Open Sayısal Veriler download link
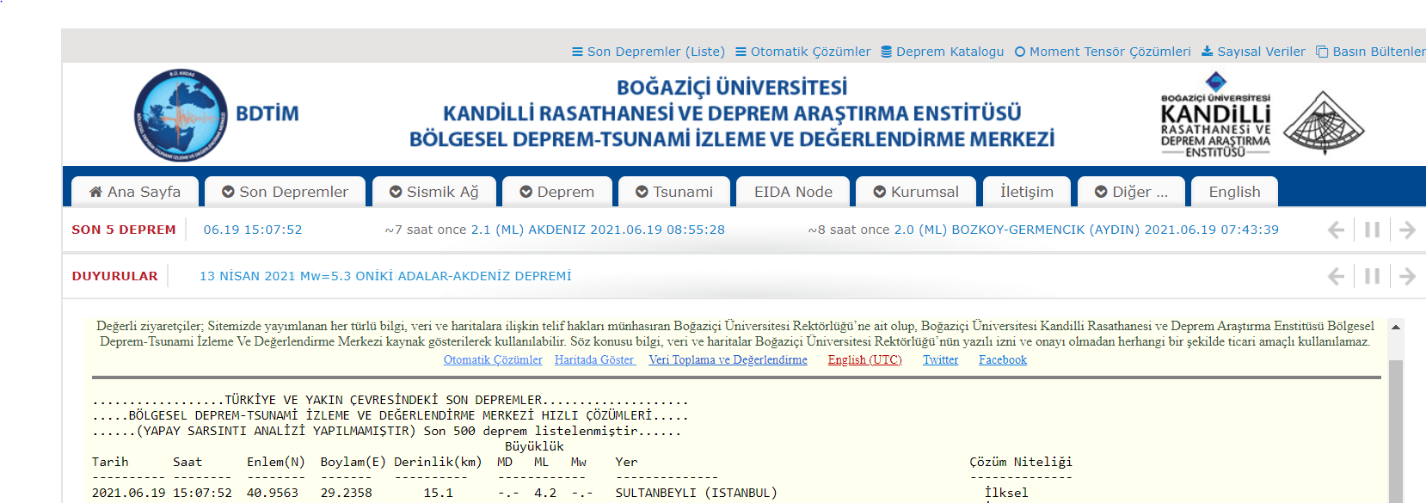Image resolution: width=1426 pixels, height=503 pixels. coord(1253,52)
